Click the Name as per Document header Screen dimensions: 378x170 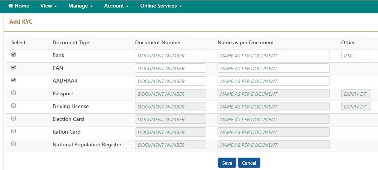(246, 43)
